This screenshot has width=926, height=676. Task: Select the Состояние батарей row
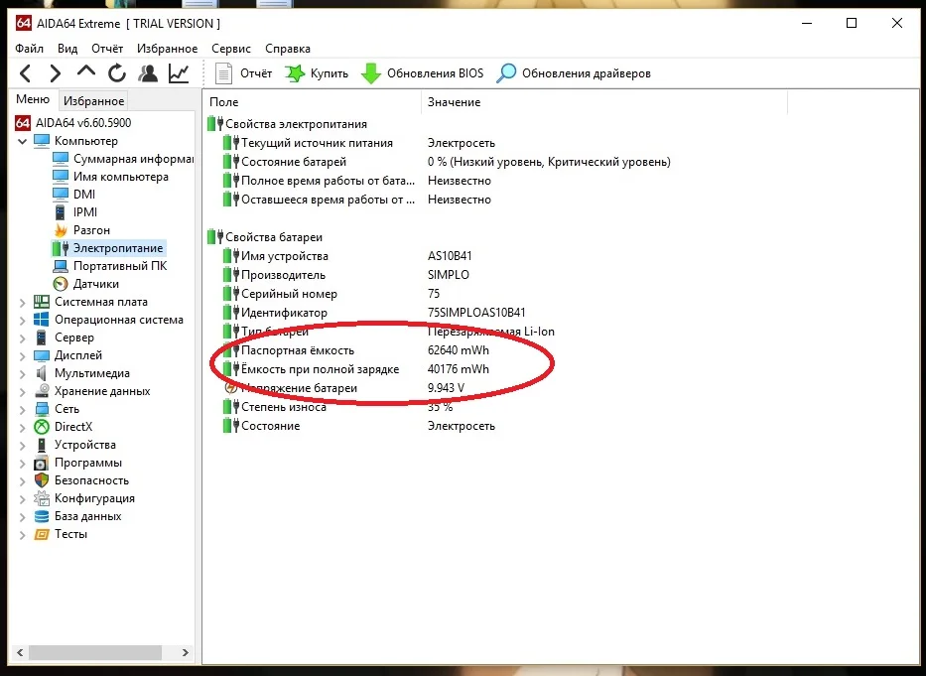tap(447, 162)
